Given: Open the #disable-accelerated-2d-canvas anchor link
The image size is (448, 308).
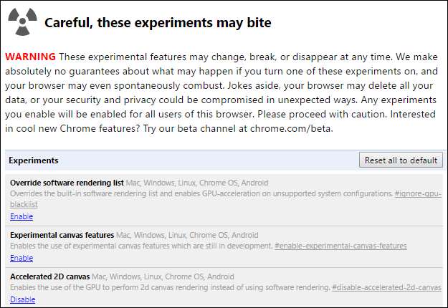Looking at the screenshot, I should [x=386, y=288].
